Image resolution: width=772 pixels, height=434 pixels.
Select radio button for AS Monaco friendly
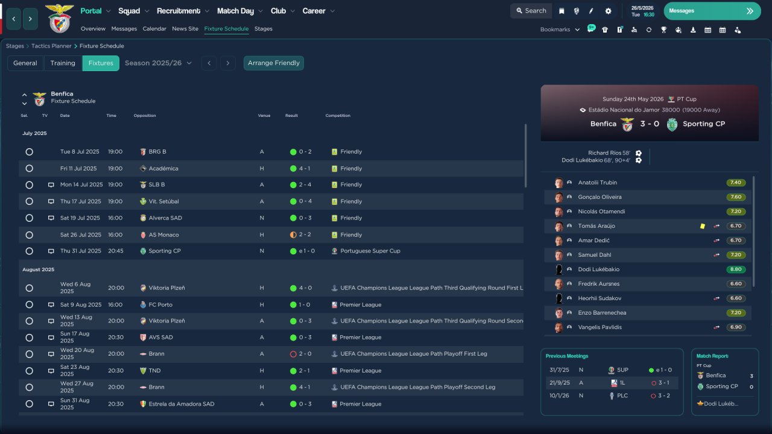coord(29,235)
